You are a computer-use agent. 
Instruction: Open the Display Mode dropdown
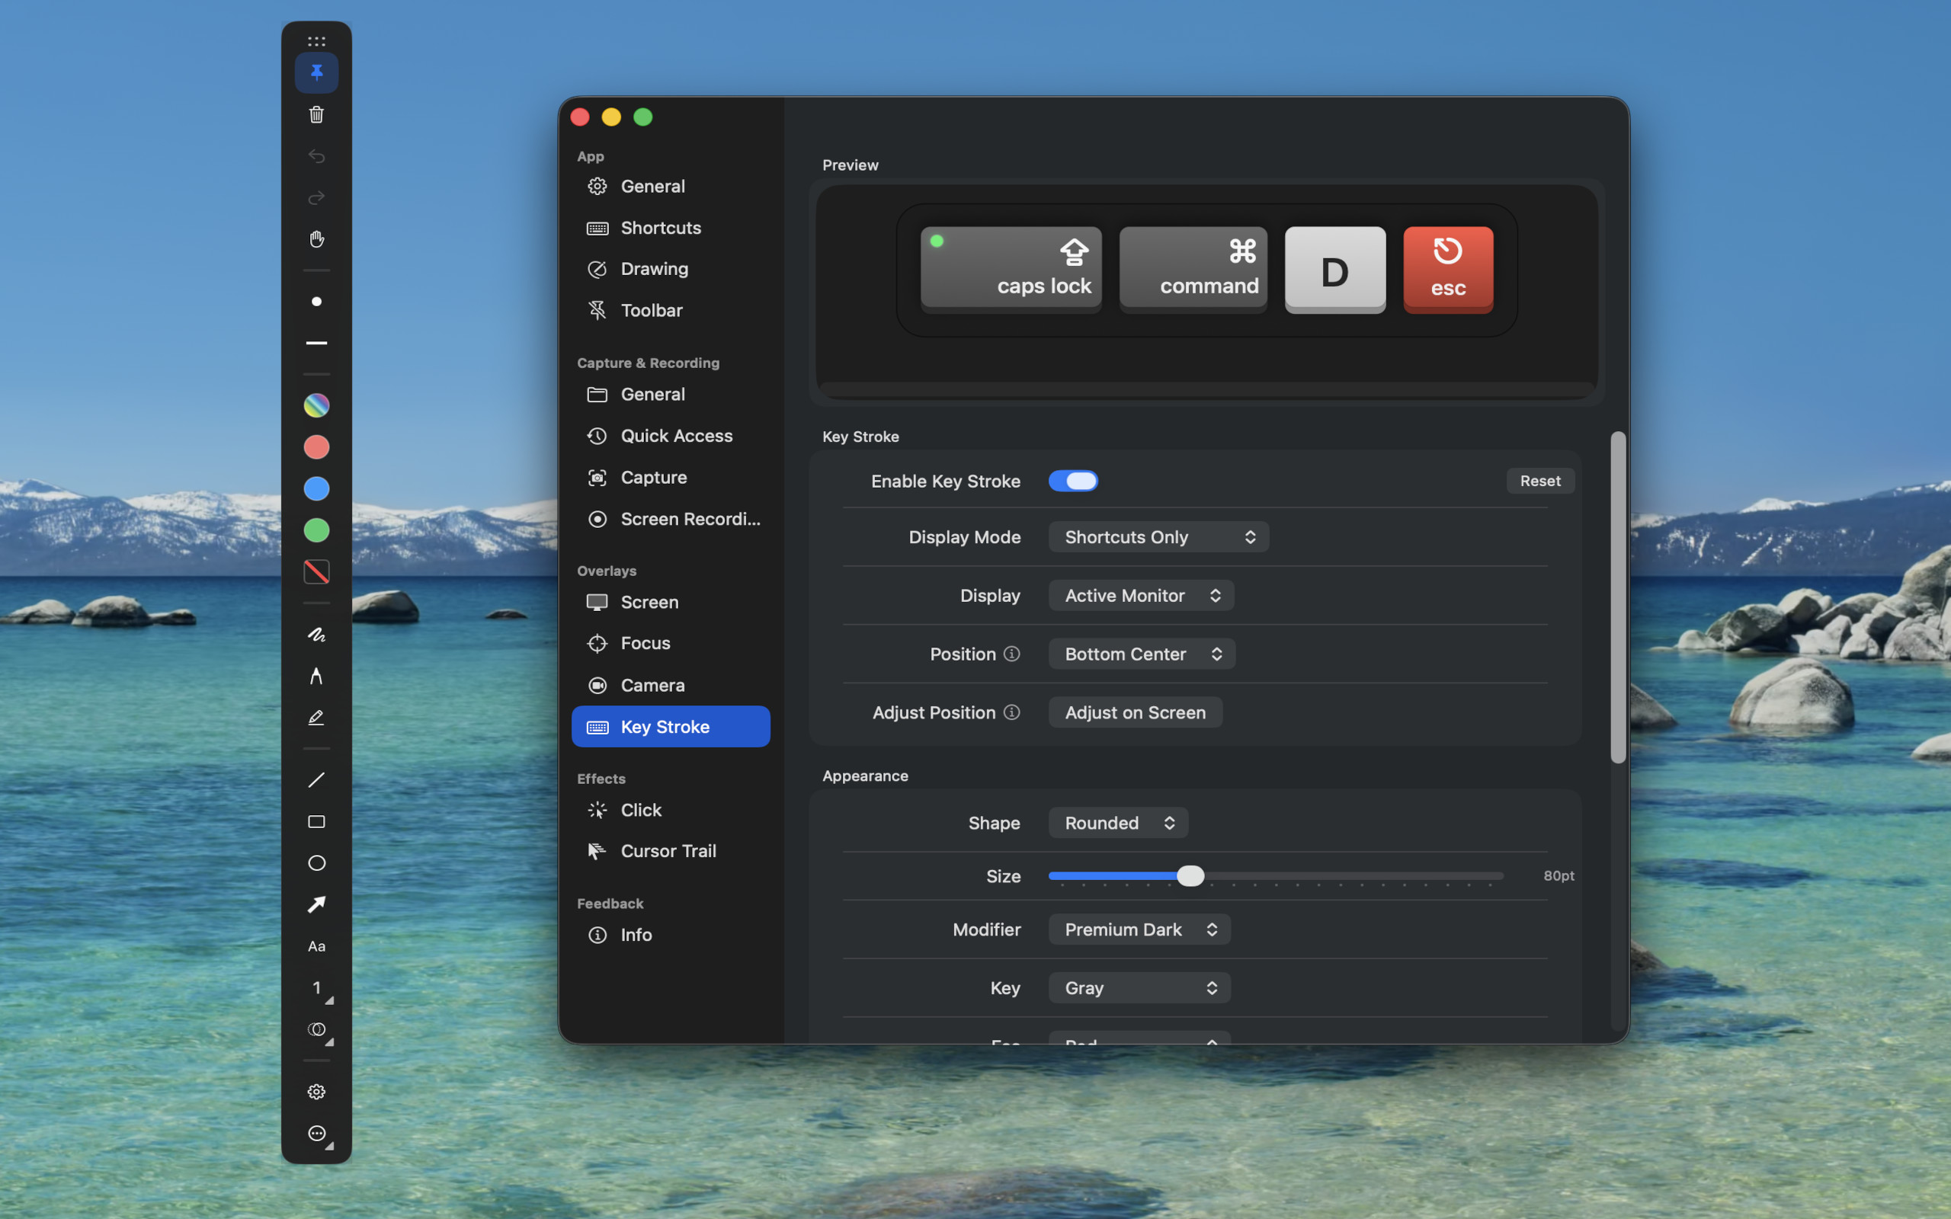click(x=1158, y=537)
